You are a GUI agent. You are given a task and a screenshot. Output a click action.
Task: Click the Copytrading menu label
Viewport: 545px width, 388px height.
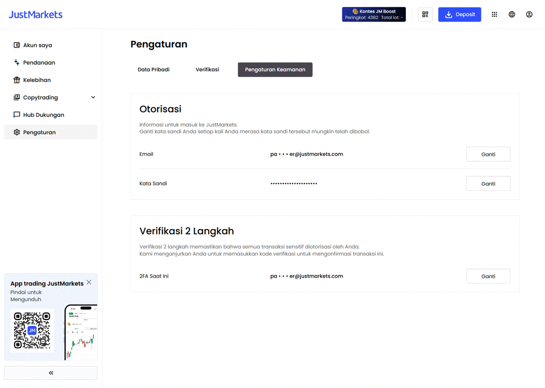pyautogui.click(x=40, y=97)
